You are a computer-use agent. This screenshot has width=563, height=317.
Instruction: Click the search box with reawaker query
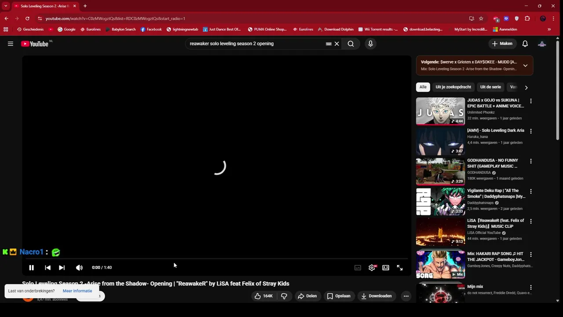pos(257,44)
